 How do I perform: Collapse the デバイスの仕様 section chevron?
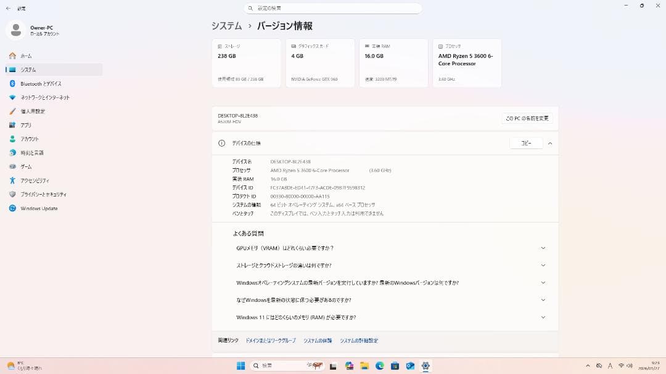(550, 144)
